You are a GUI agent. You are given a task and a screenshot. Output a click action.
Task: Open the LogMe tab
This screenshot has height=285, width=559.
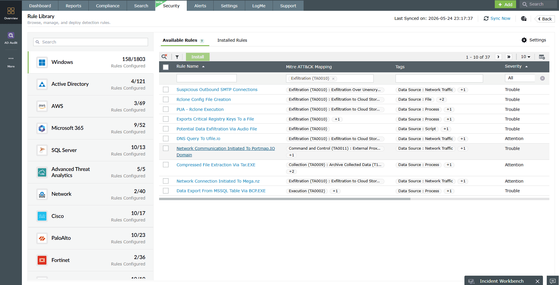(x=259, y=6)
